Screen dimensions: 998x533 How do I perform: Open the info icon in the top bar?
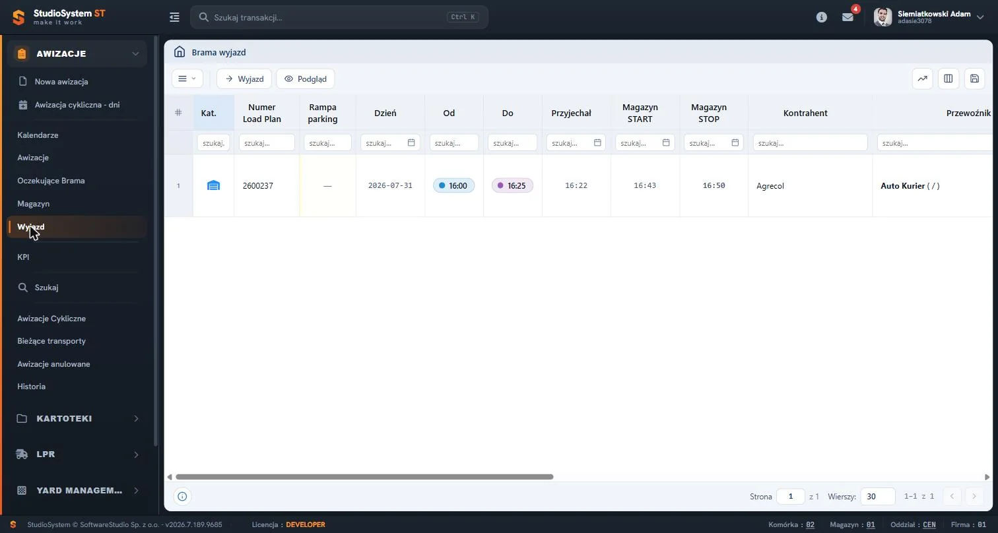tap(822, 17)
